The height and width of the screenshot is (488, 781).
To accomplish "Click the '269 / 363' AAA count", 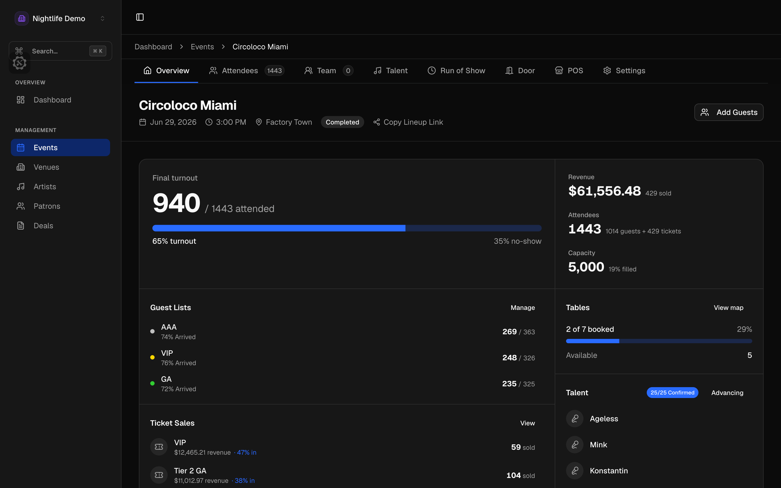I will (518, 332).
